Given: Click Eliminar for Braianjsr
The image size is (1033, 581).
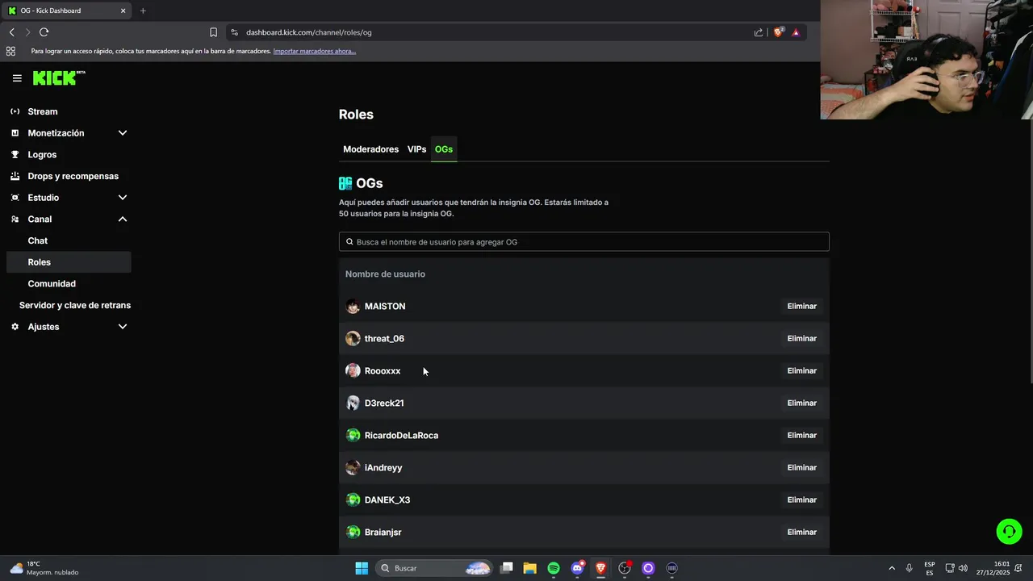Looking at the screenshot, I should pyautogui.click(x=802, y=532).
